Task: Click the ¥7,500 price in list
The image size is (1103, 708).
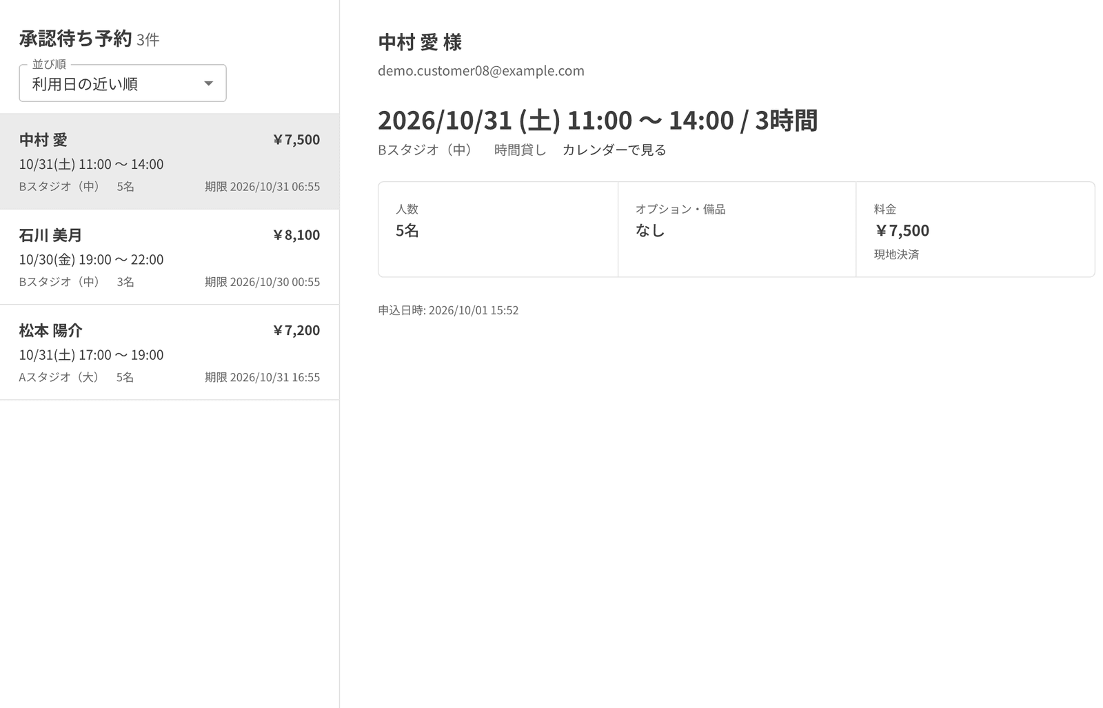Action: pyautogui.click(x=296, y=139)
